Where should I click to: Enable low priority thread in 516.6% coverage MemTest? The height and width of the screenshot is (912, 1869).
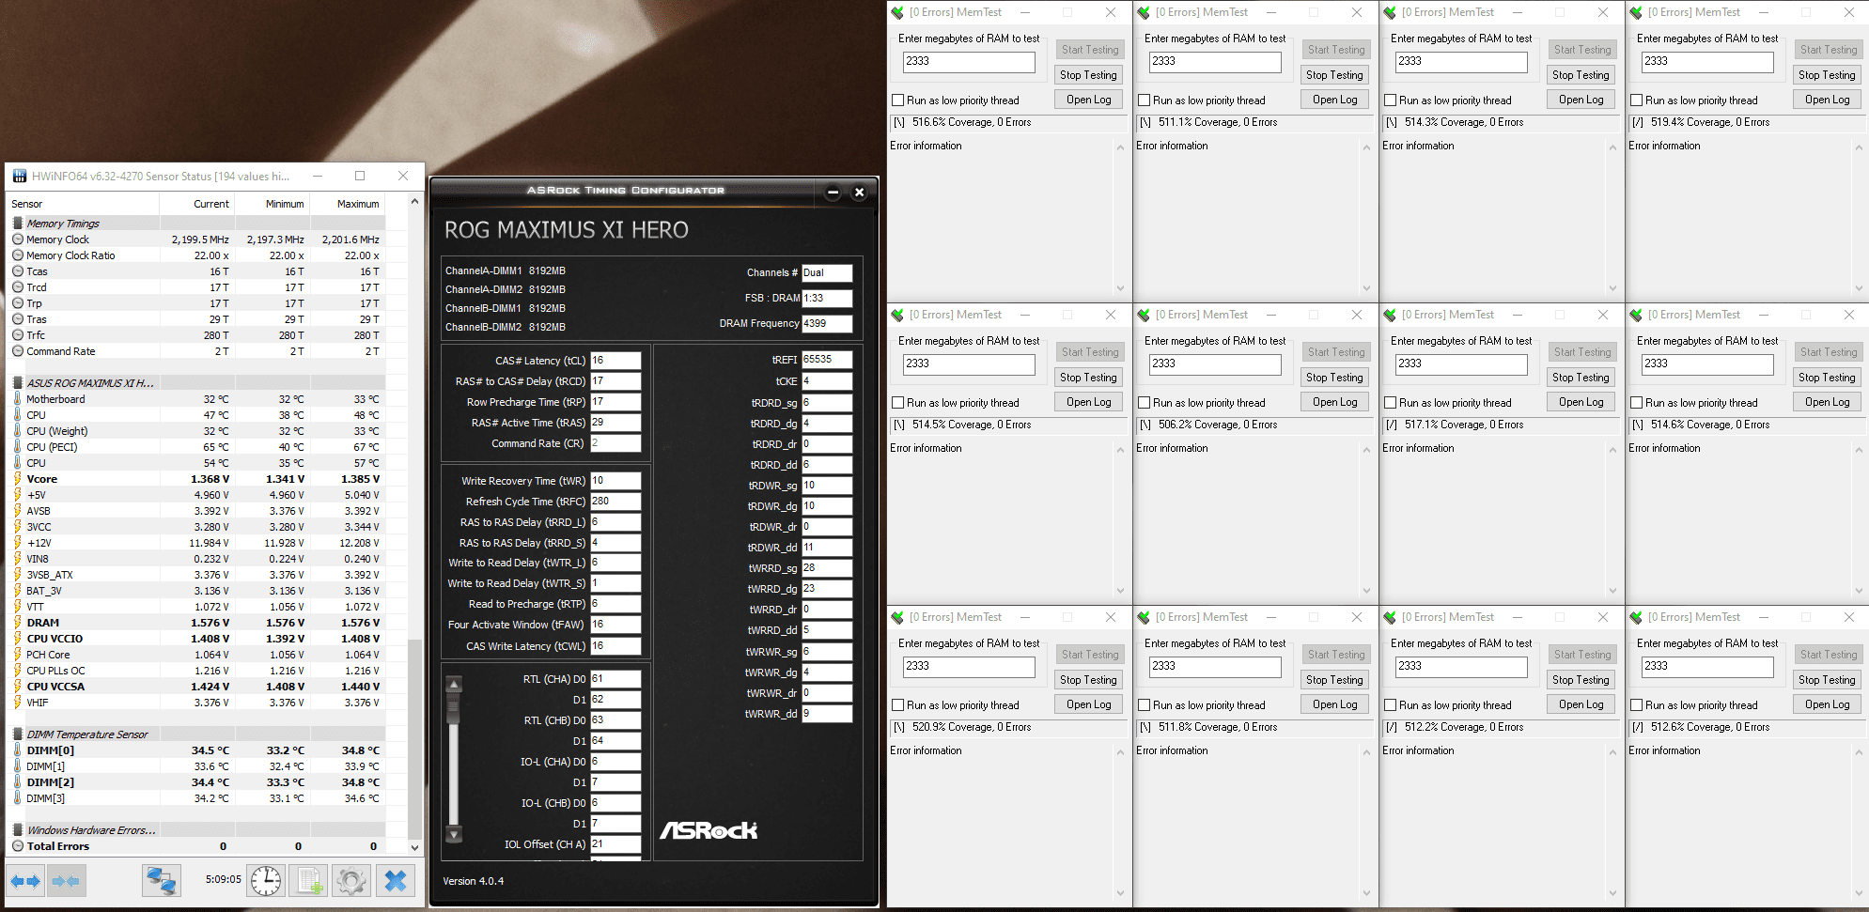(897, 100)
